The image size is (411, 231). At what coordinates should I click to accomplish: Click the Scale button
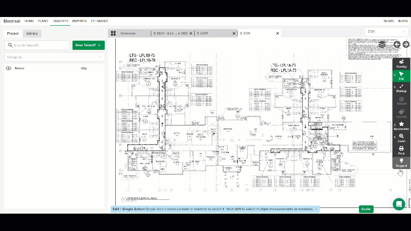366,209
